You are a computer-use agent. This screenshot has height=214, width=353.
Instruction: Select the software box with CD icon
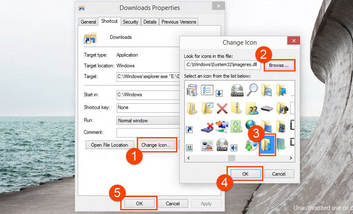pos(192,90)
